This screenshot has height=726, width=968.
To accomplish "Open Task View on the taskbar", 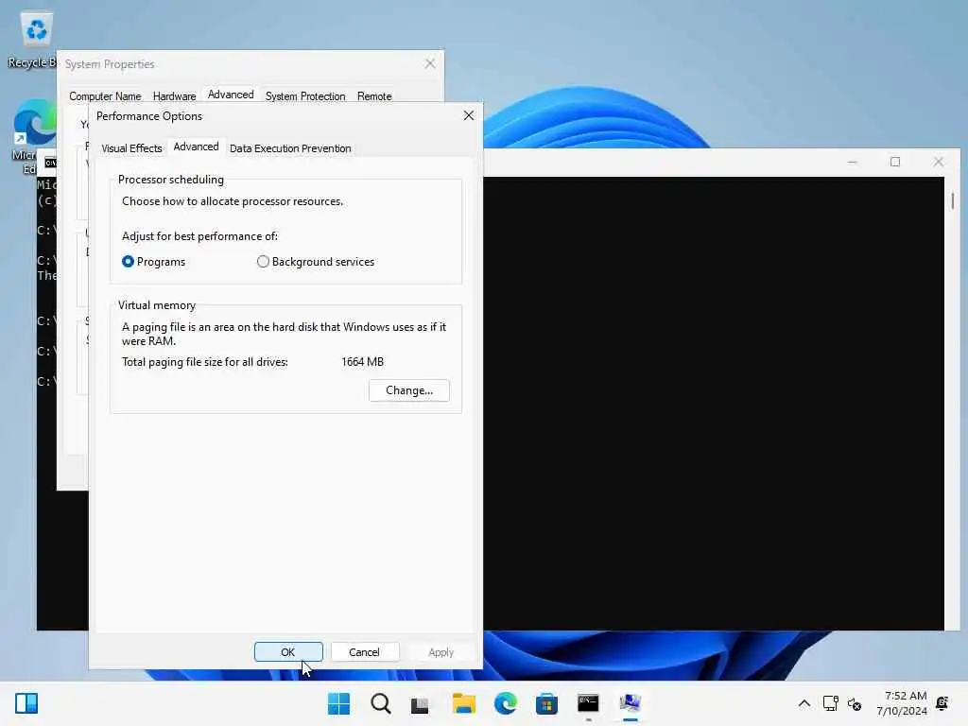I will tap(420, 703).
